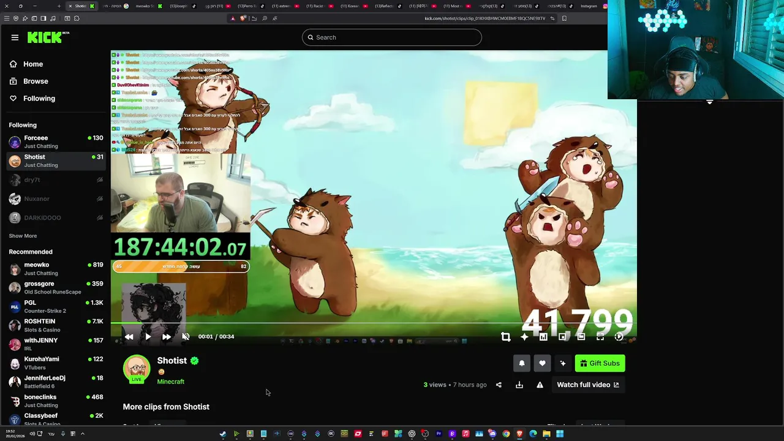Click the Brave Shields lion icon
Viewport: 784px width, 441px height.
coord(243,18)
